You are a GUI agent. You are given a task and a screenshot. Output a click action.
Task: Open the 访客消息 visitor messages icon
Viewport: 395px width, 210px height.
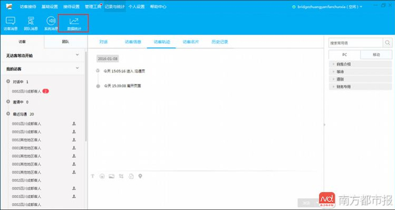(11, 24)
